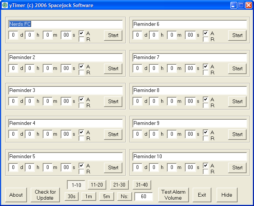This screenshot has width=254, height=206.
Task: Show the 21-30 reminders page
Action: pyautogui.click(x=119, y=185)
